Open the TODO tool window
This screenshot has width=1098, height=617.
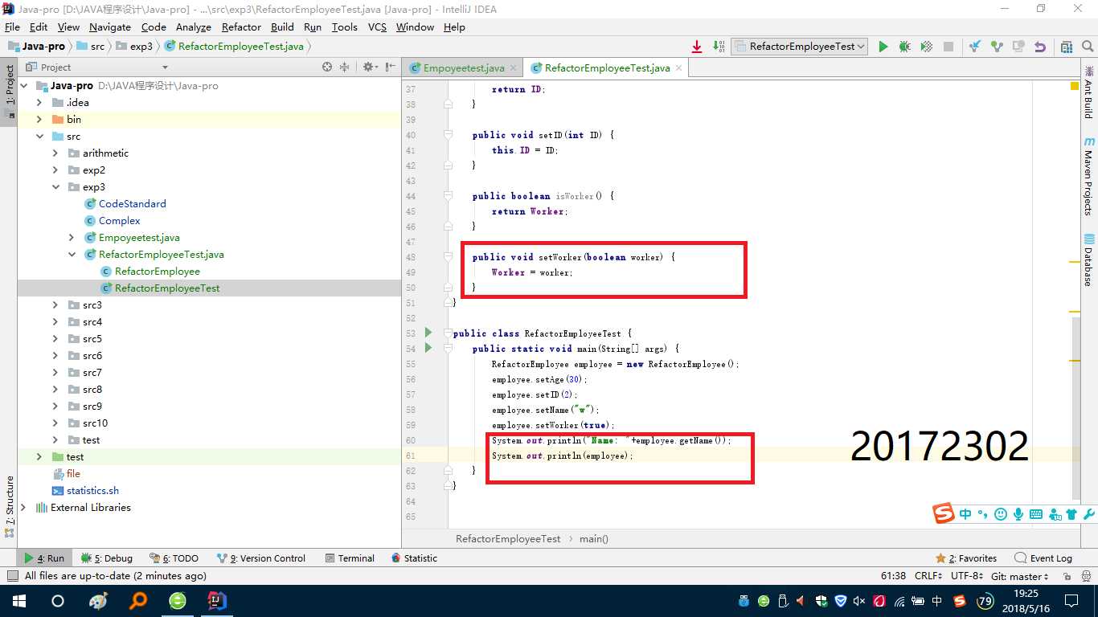tap(174, 558)
